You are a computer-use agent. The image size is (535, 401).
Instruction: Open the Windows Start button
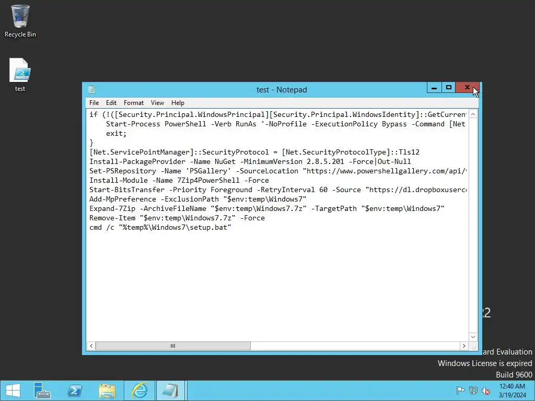coord(13,391)
